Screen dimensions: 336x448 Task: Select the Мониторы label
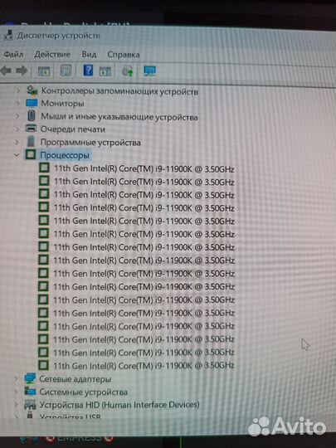(x=62, y=103)
